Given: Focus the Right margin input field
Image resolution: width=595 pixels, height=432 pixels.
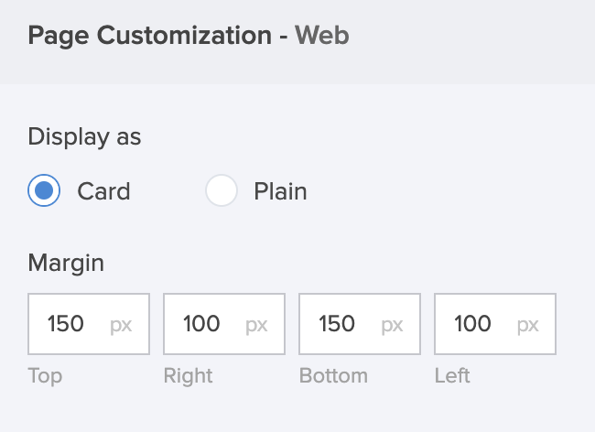Looking at the screenshot, I should pos(202,324).
